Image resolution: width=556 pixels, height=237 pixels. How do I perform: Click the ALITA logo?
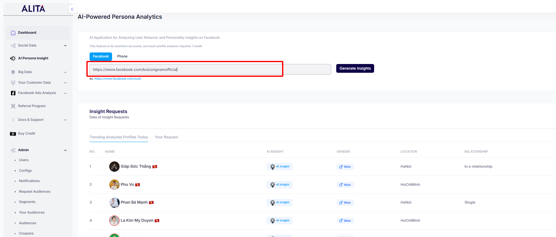coord(33,9)
